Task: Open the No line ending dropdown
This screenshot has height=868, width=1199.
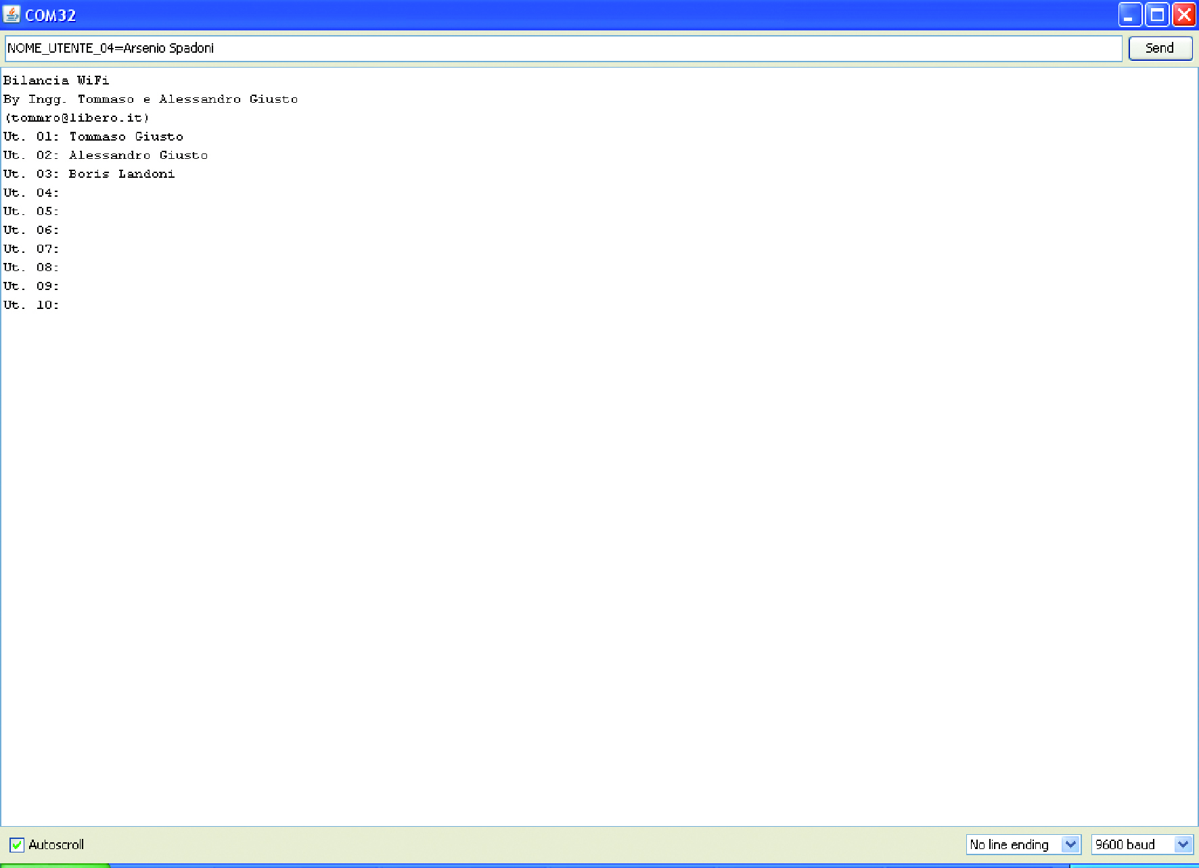Action: click(x=1023, y=844)
